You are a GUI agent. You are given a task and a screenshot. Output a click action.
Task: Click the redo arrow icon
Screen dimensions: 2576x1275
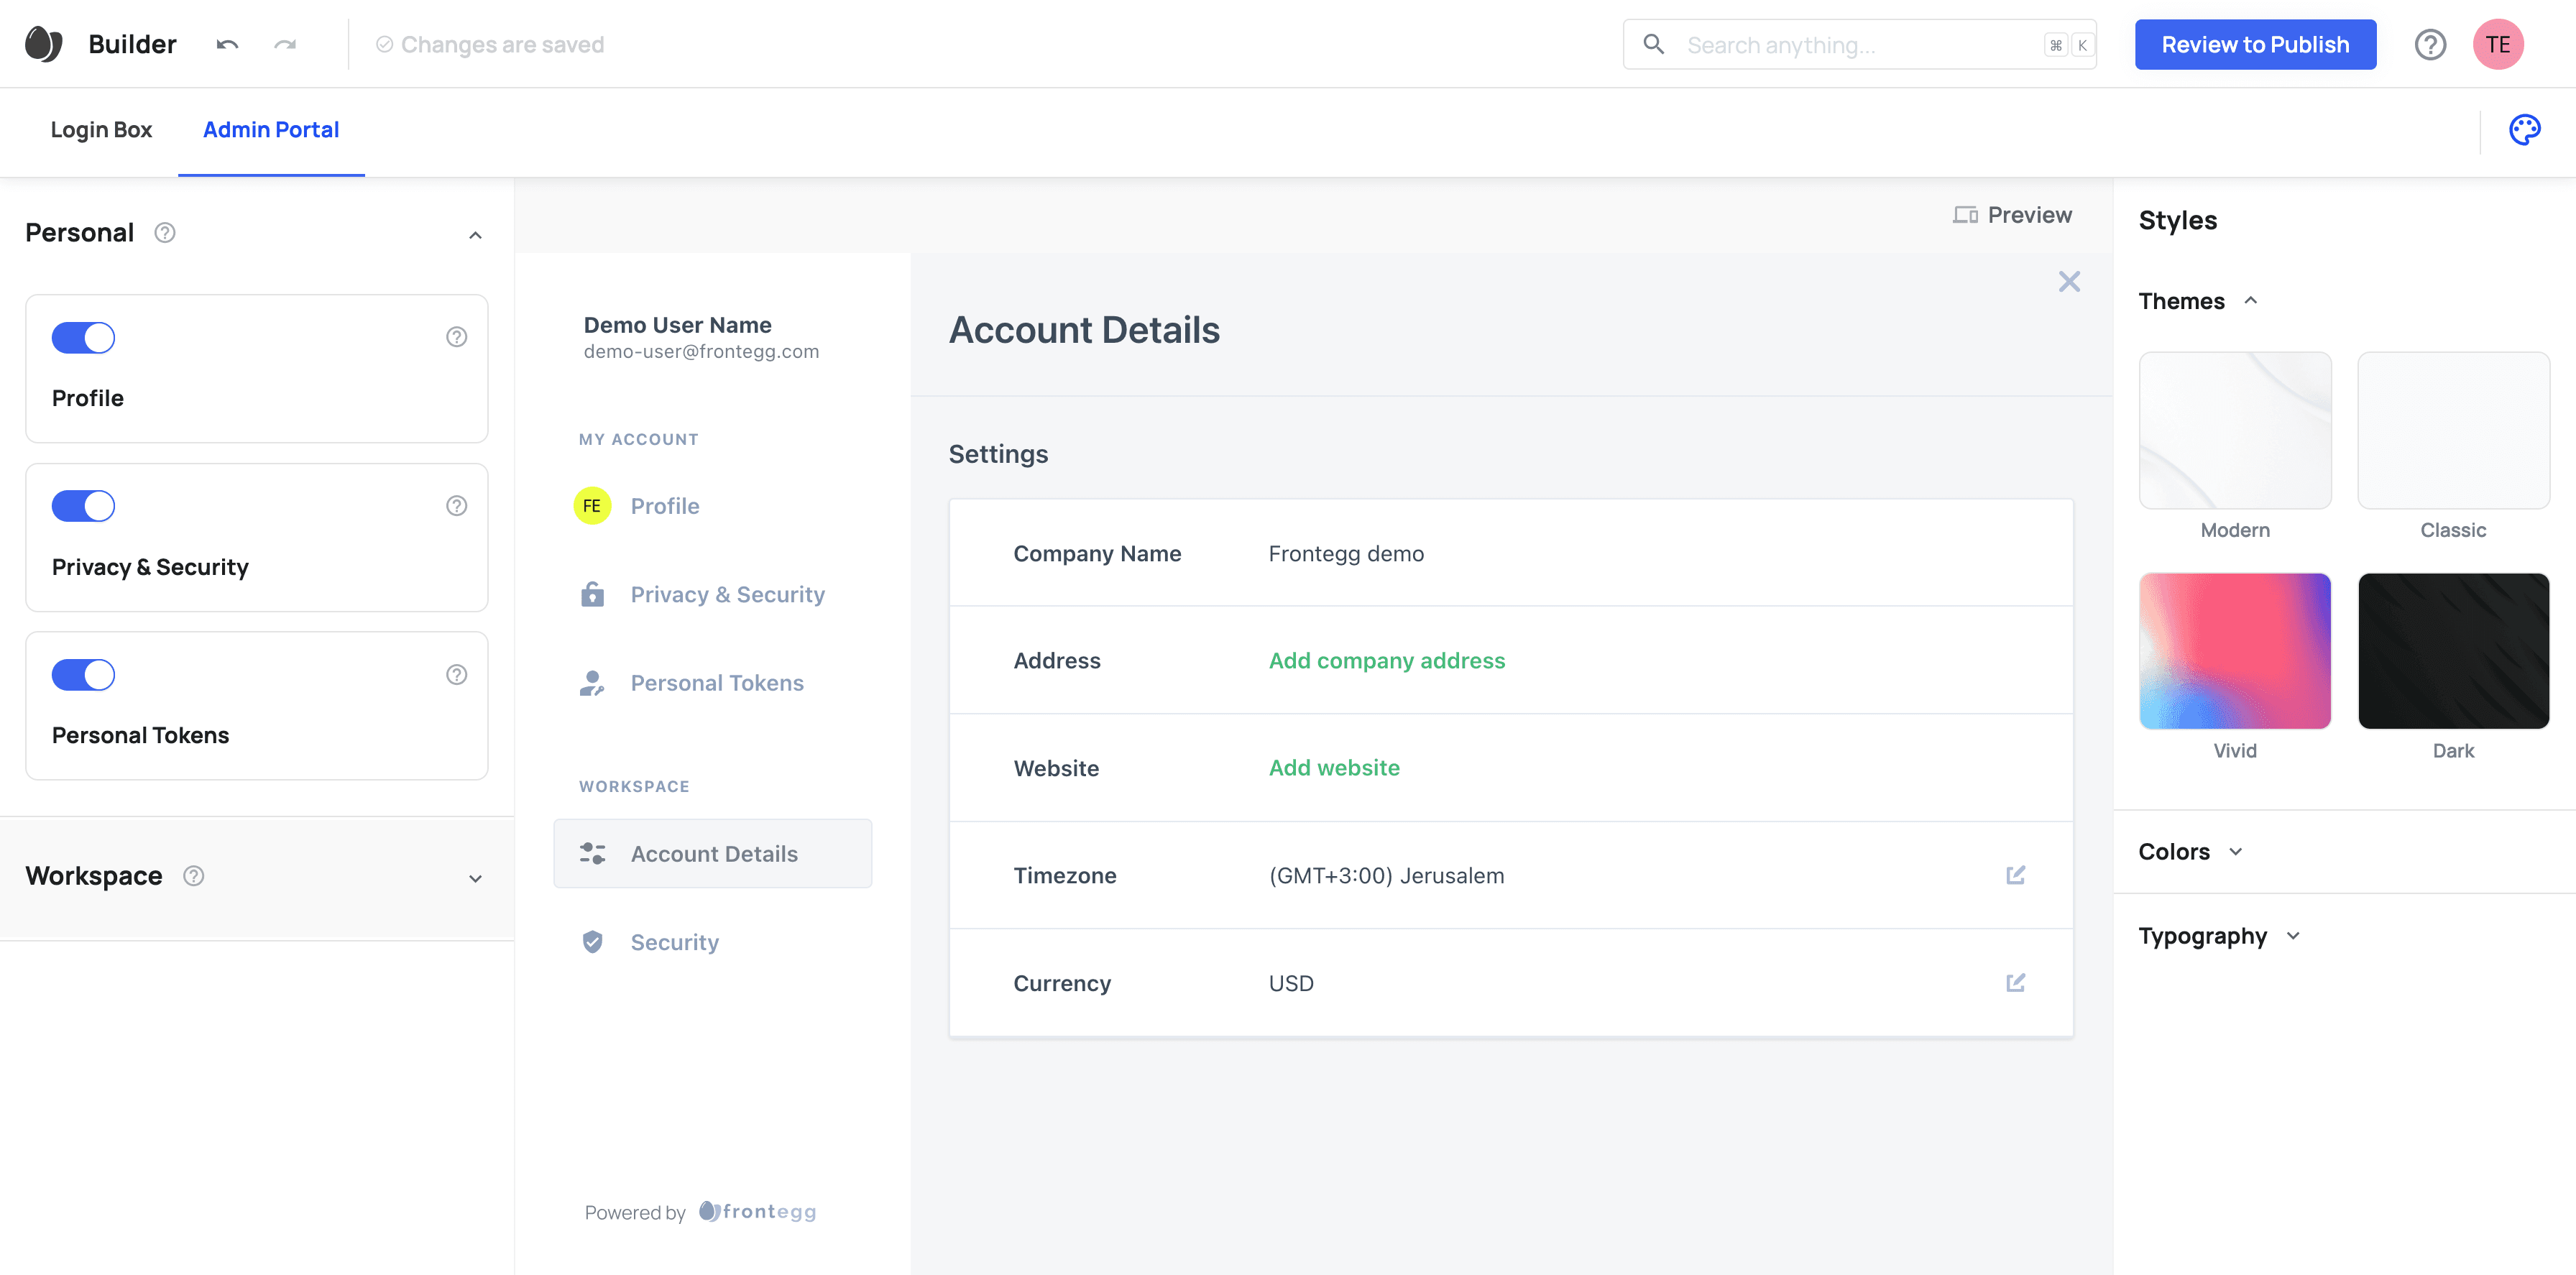[x=286, y=45]
